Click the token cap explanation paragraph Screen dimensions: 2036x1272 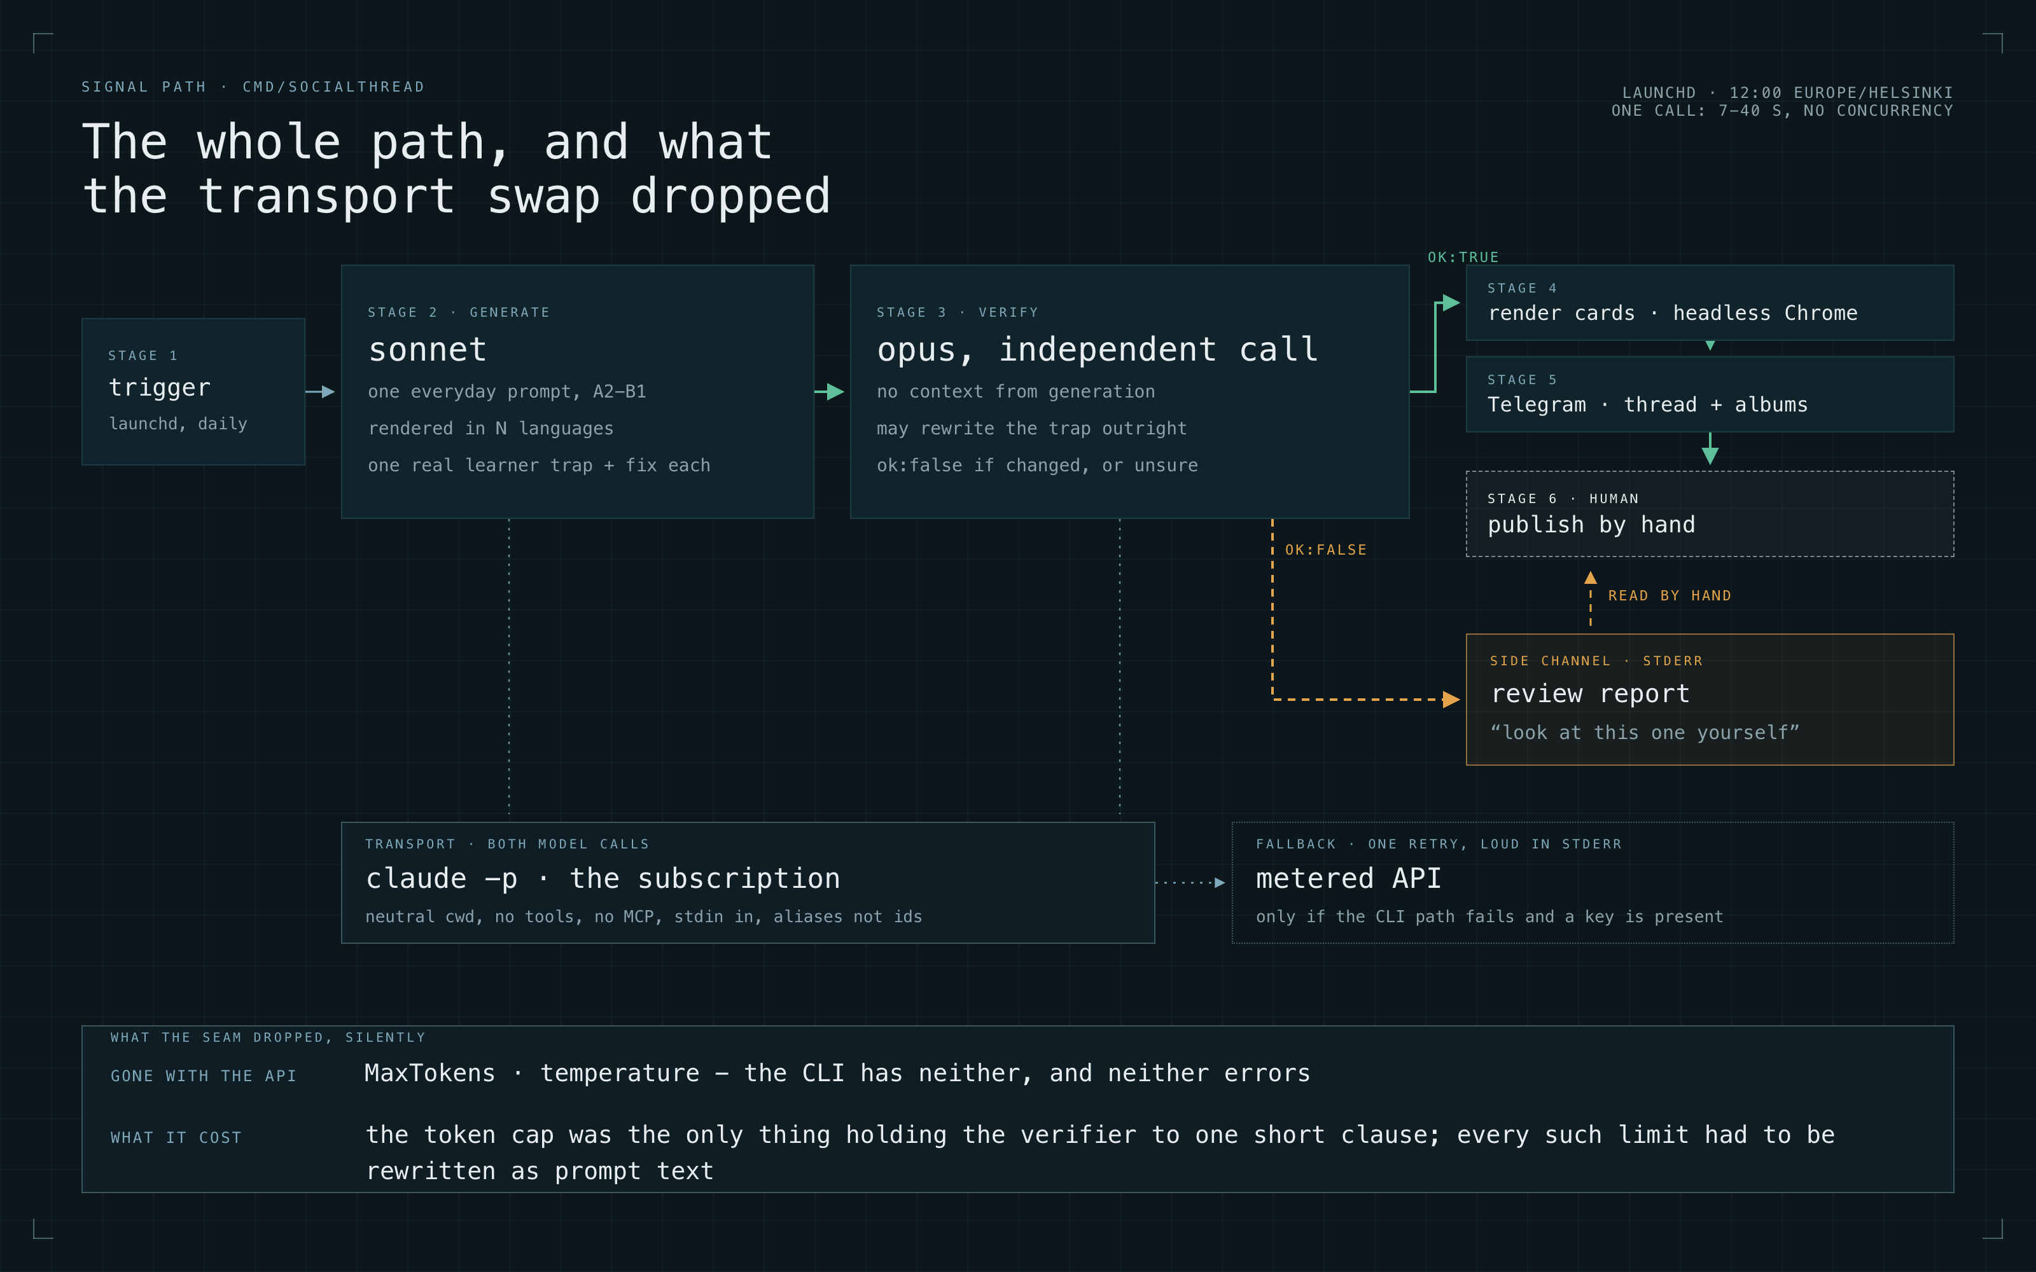pyautogui.click(x=1099, y=1152)
